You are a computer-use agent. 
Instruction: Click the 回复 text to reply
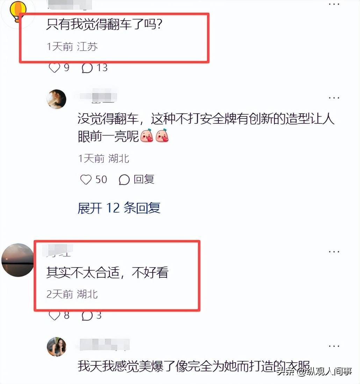click(144, 179)
